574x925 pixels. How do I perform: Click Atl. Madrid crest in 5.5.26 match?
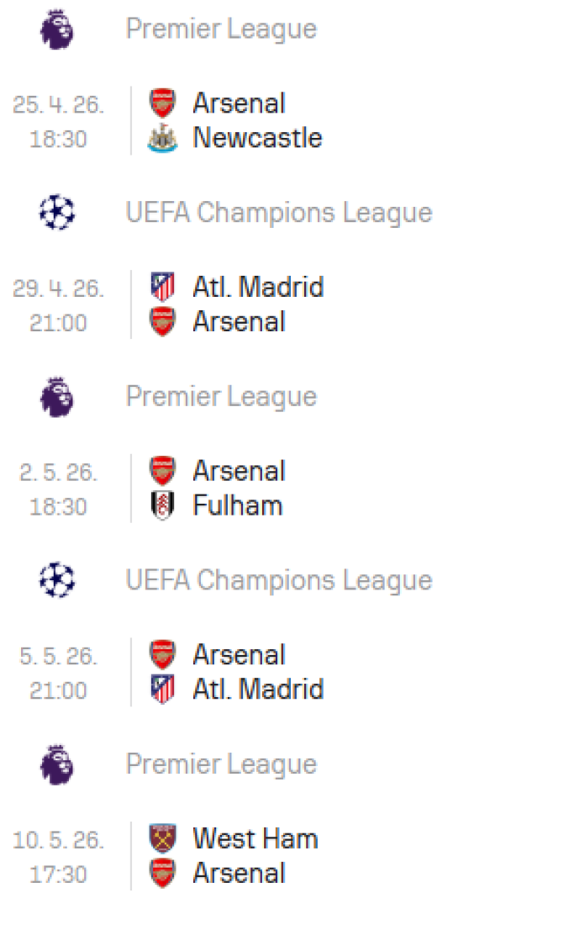162,690
